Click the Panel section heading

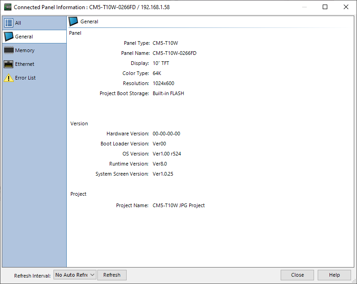pos(75,33)
